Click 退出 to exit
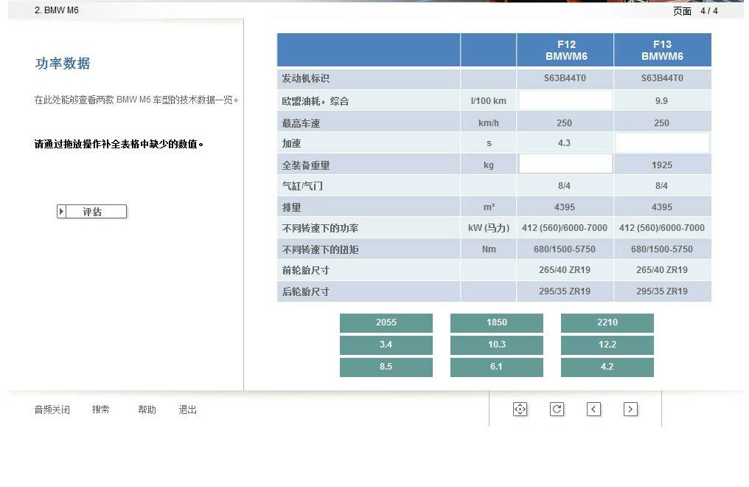 (188, 410)
